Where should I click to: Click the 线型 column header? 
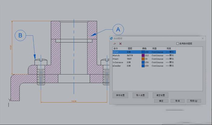[x=154, y=48]
